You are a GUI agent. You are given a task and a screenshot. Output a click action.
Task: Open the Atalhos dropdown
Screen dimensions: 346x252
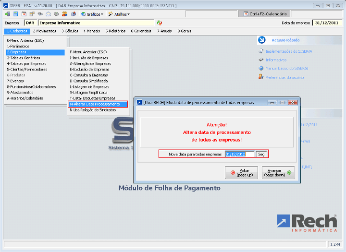119,14
